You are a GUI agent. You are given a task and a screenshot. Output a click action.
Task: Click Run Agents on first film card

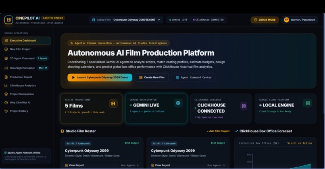pyautogui.click(x=130, y=165)
